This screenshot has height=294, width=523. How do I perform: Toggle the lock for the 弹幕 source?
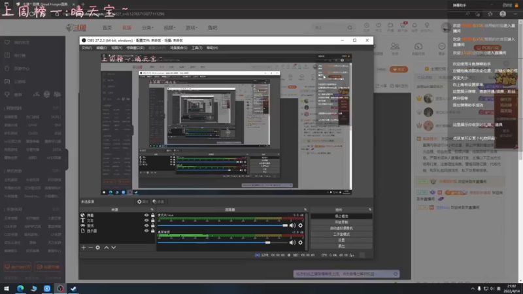pos(153,216)
